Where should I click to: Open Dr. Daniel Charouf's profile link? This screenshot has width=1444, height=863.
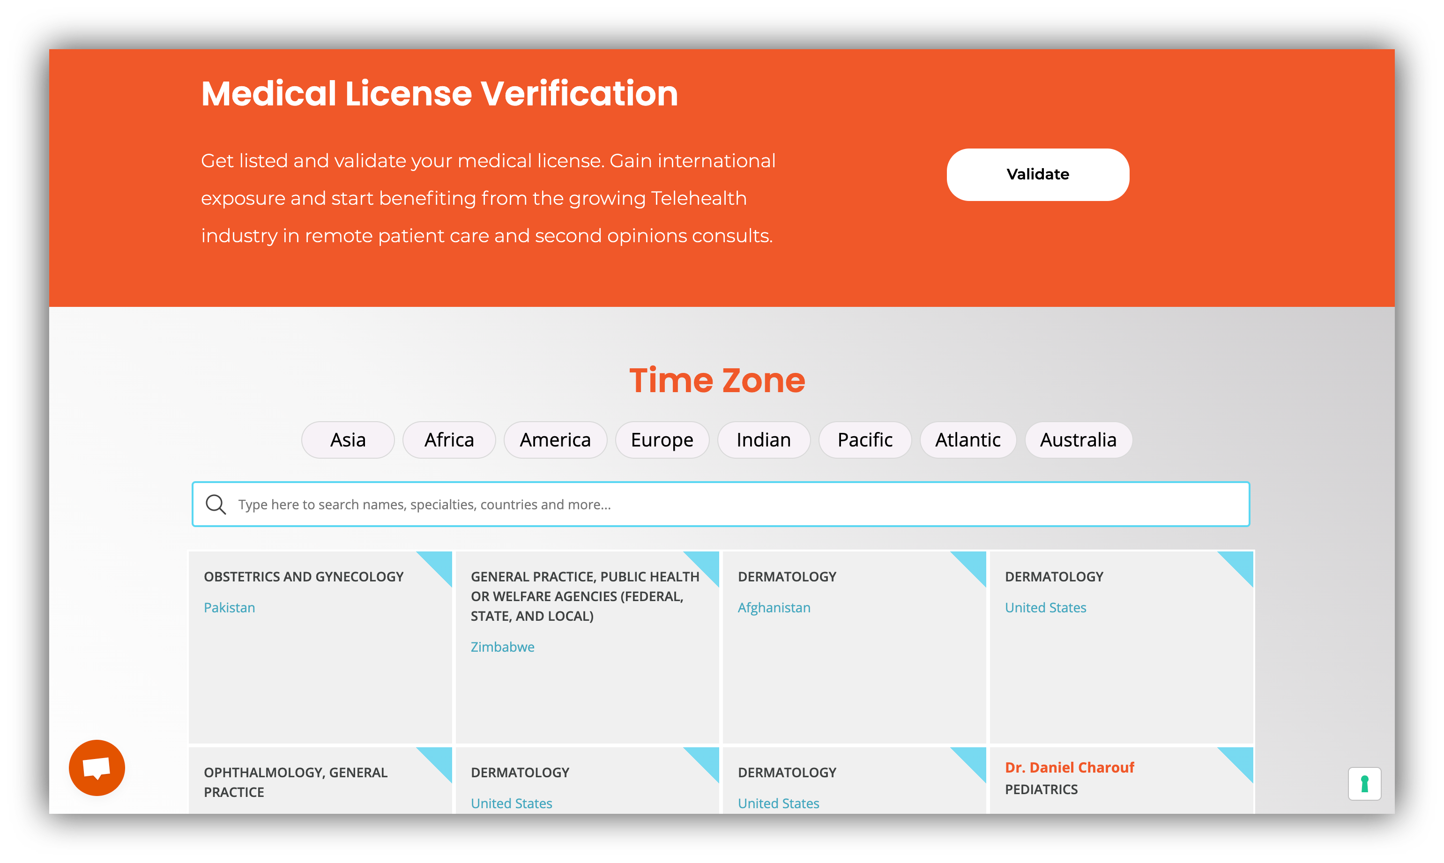pos(1070,767)
